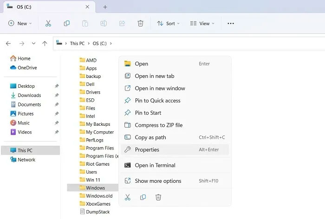The image size is (325, 219).
Task: Click the Delete icon in context menu
Action: coord(158,197)
